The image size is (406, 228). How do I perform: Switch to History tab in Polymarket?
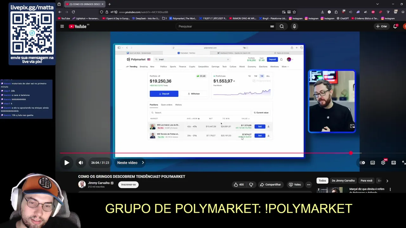point(179,105)
